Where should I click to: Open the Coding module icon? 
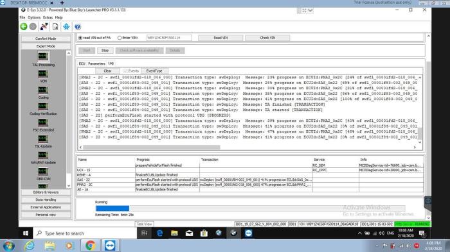click(x=43, y=90)
